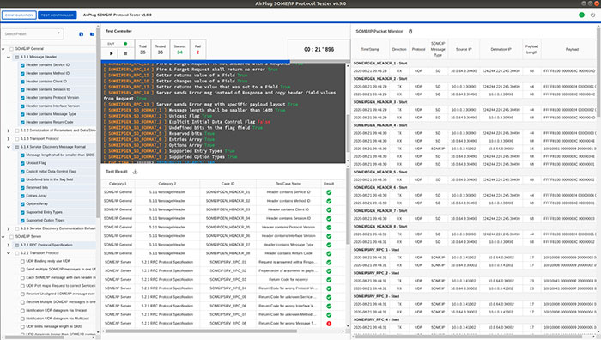601x340 pixels.
Task: Click the SOMEIPGEN_HEADER_04 case ID cell
Action: (228, 218)
